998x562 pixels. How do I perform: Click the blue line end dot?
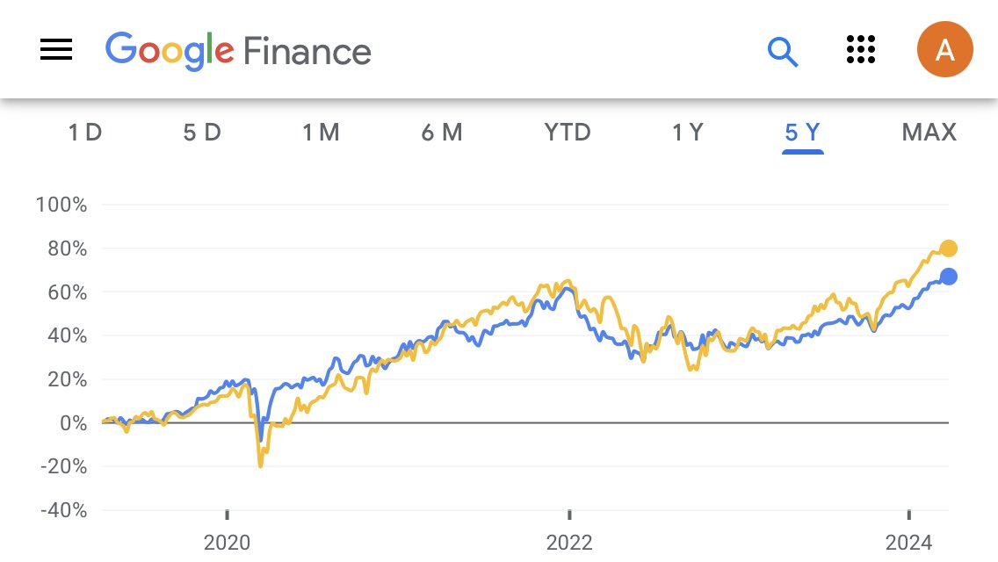[x=948, y=277]
